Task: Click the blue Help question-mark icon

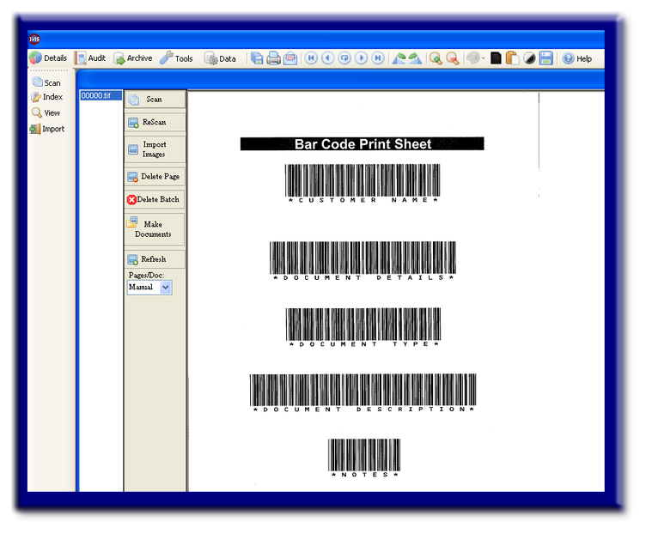Action: tap(568, 58)
